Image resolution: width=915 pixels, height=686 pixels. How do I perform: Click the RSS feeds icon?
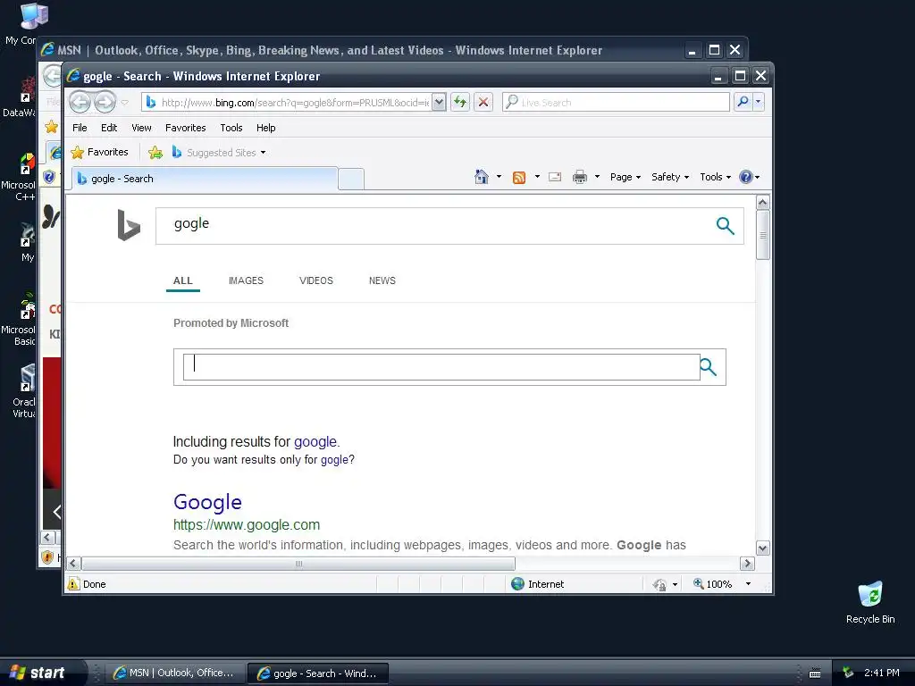coord(519,178)
